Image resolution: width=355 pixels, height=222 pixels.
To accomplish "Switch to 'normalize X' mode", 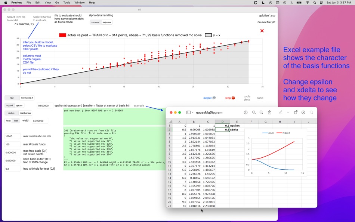I will coord(27,98).
